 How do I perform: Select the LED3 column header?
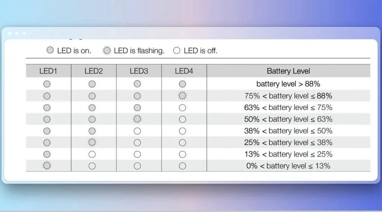(139, 71)
